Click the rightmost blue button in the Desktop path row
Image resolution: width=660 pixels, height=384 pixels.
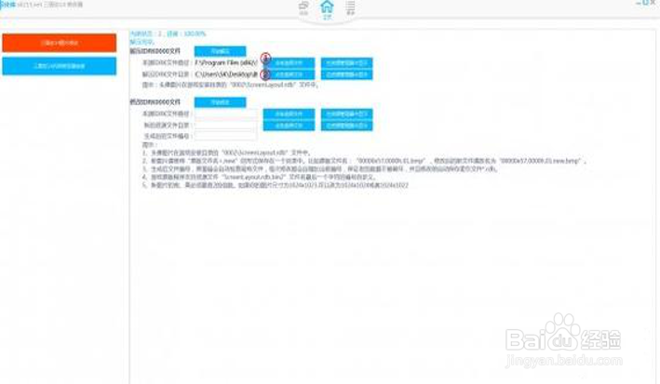pos(347,74)
